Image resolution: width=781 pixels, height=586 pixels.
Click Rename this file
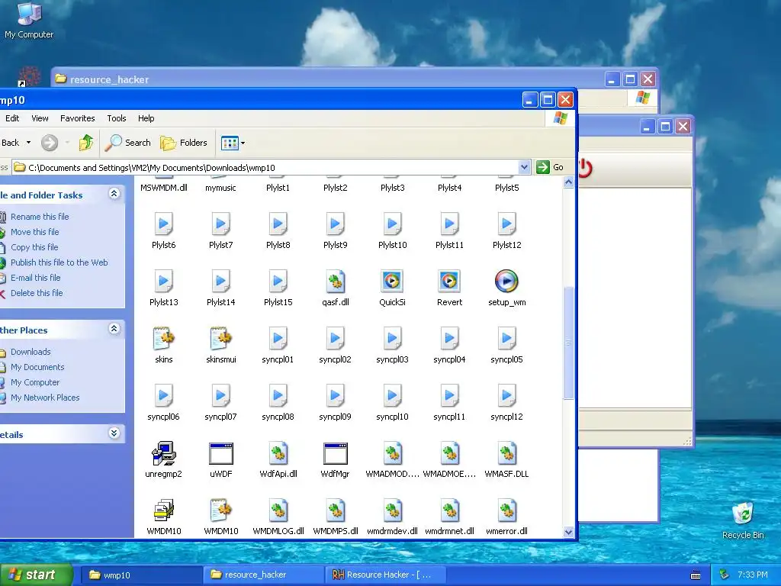(40, 217)
